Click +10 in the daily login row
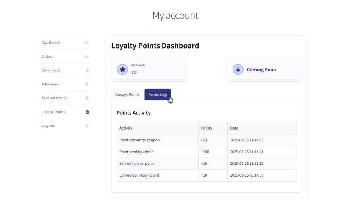 [x=204, y=175]
